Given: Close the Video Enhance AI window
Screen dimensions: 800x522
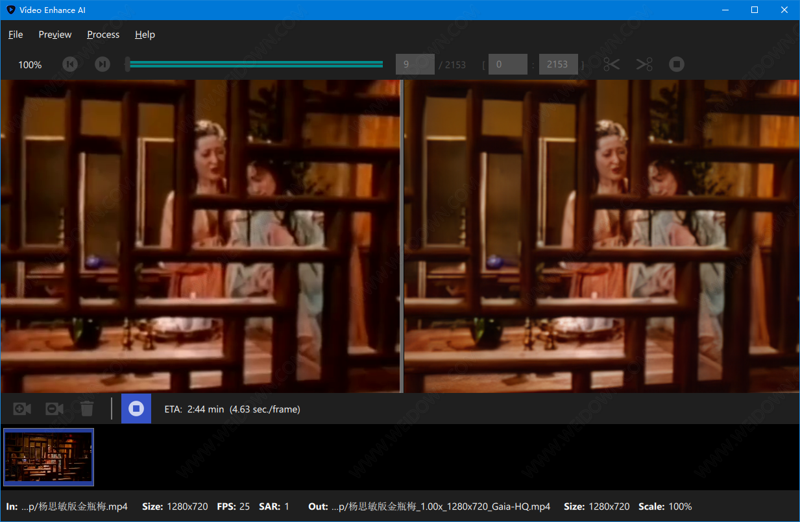Looking at the screenshot, I should [x=784, y=10].
